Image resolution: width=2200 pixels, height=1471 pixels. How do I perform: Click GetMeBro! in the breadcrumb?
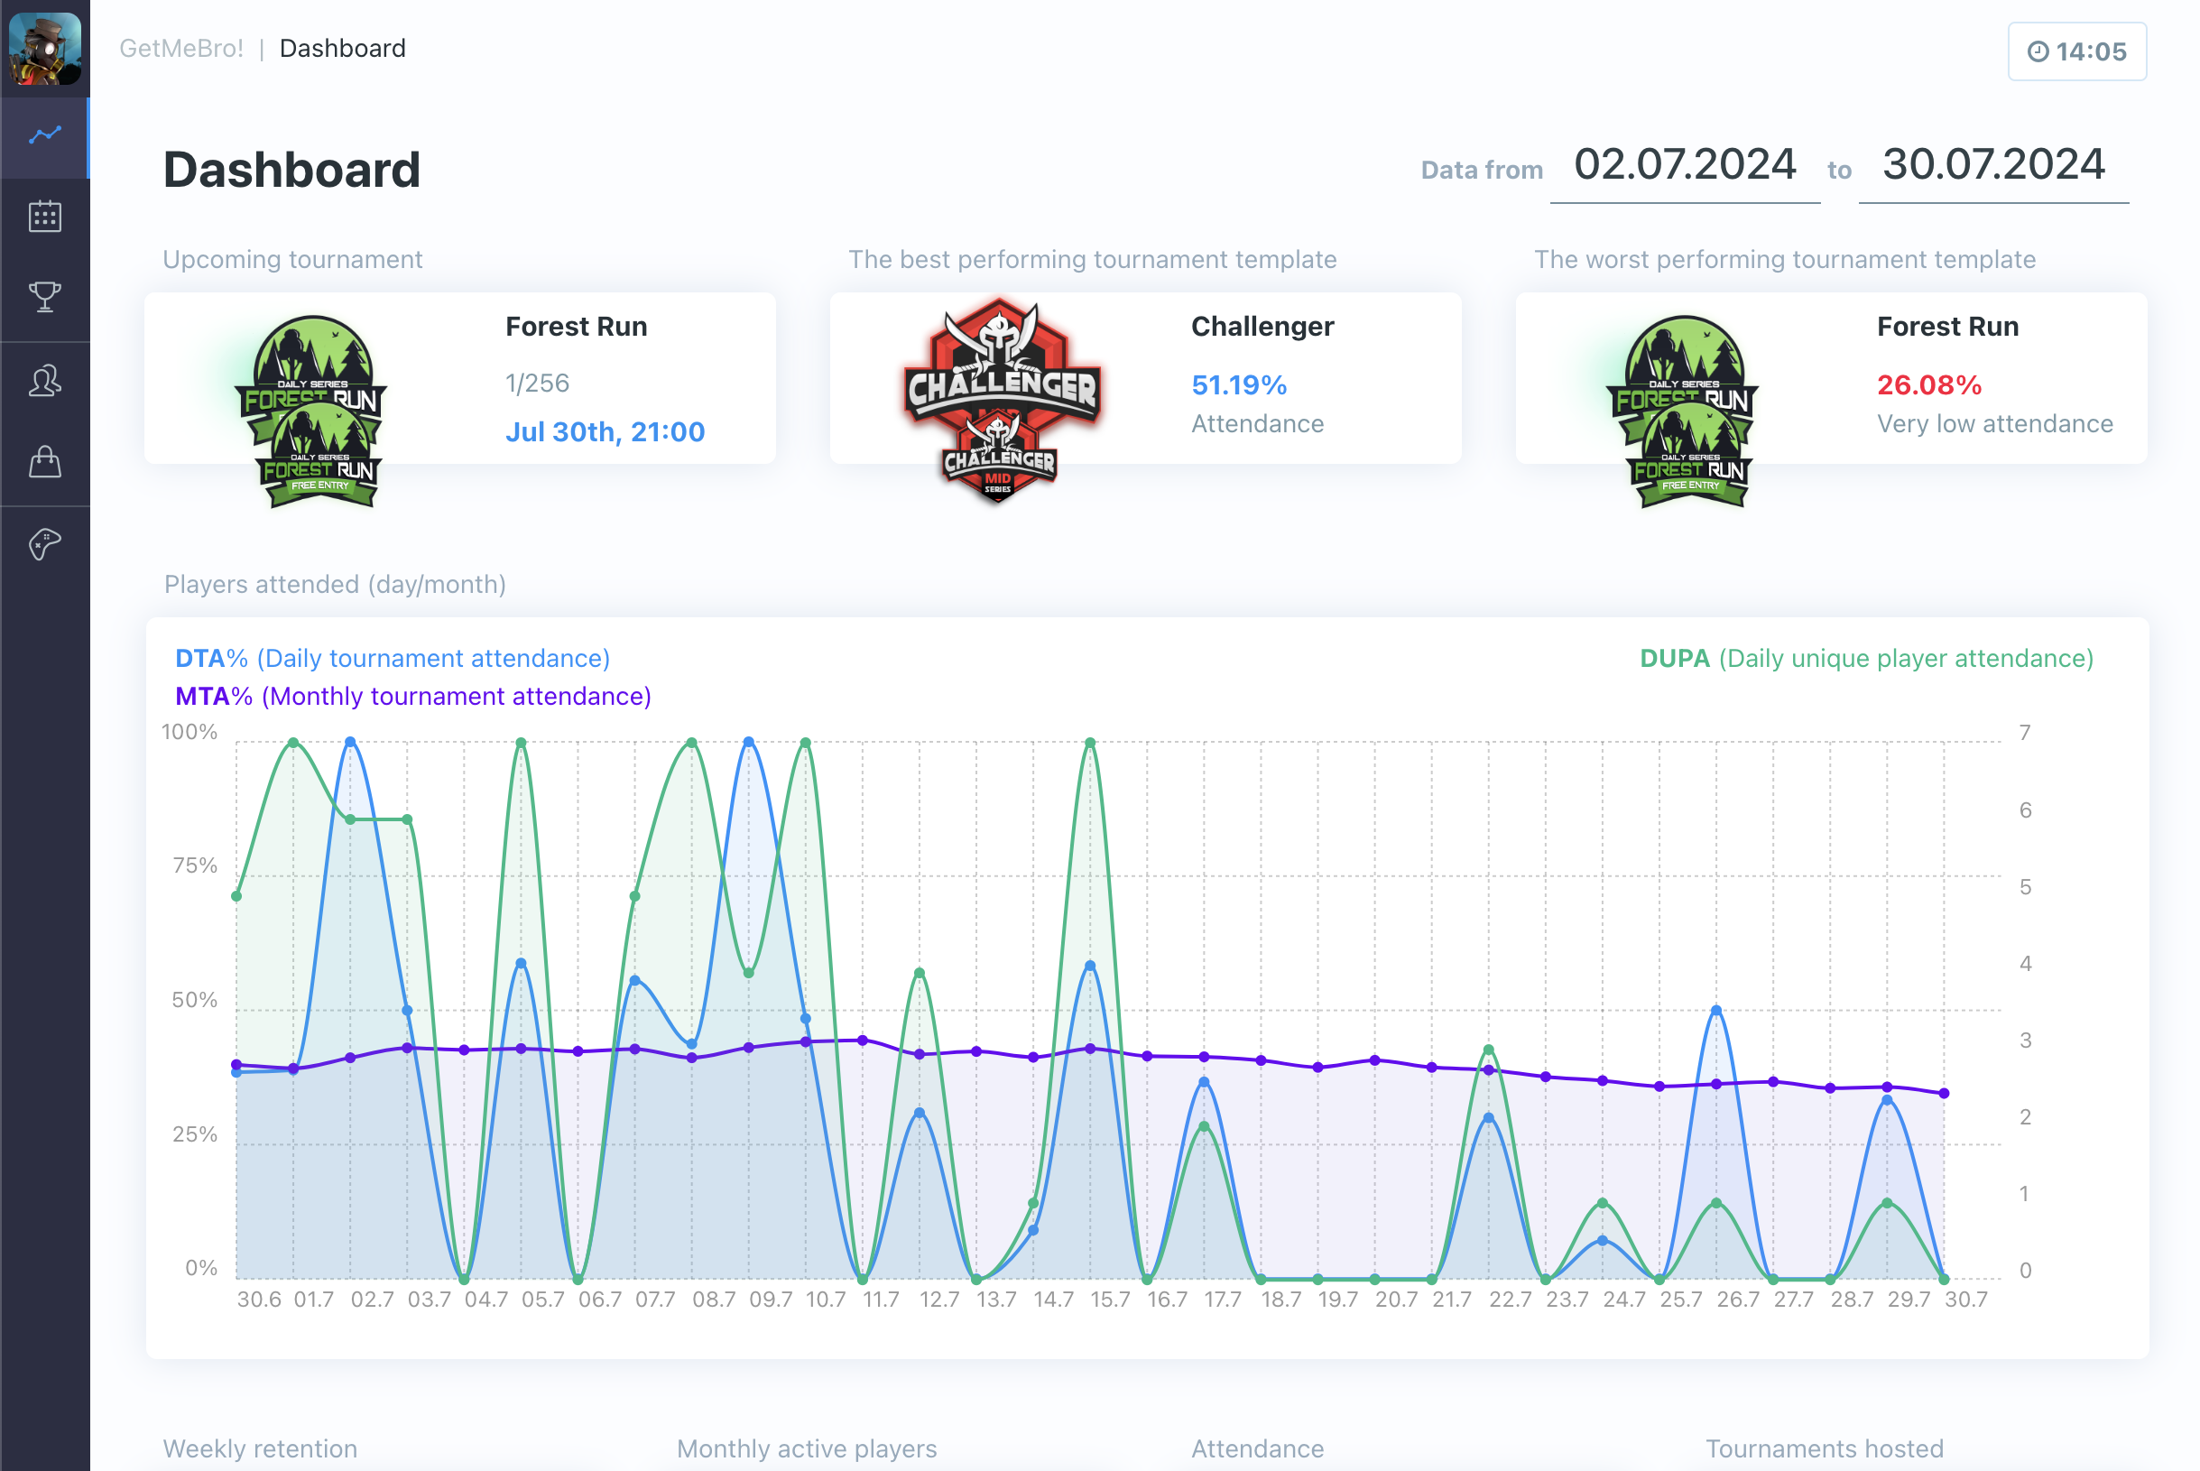[x=182, y=48]
